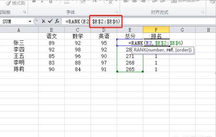Click 李四's 语文 score 92
The image size is (216, 137).
coord(51,49)
